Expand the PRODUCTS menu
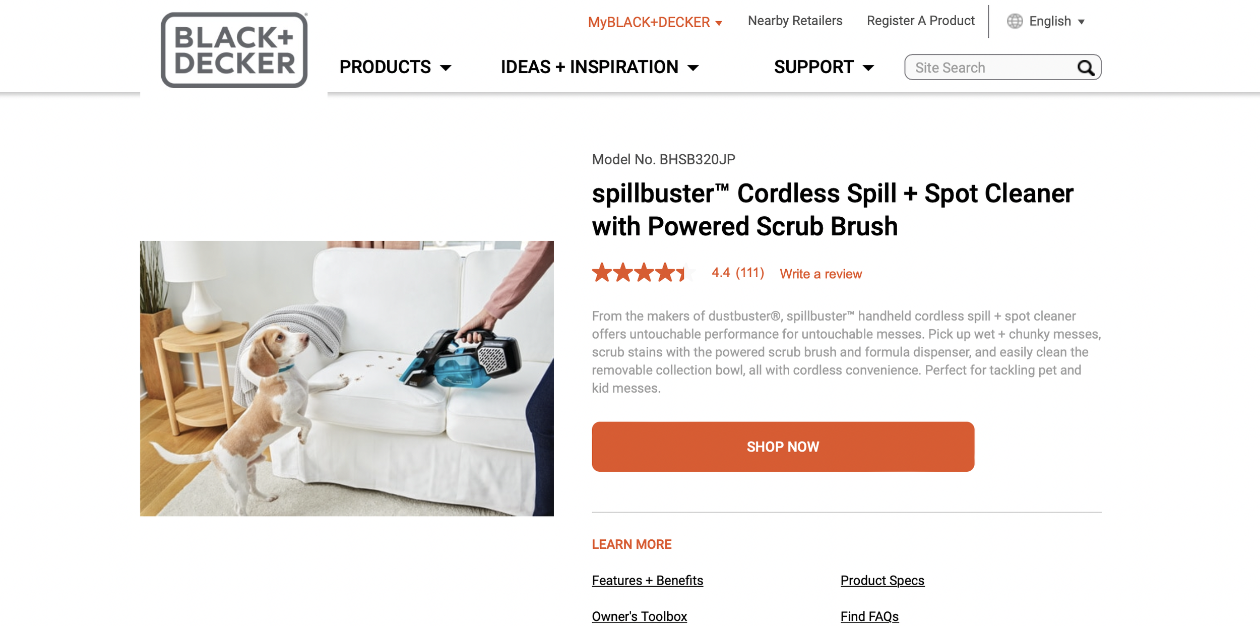 395,67
